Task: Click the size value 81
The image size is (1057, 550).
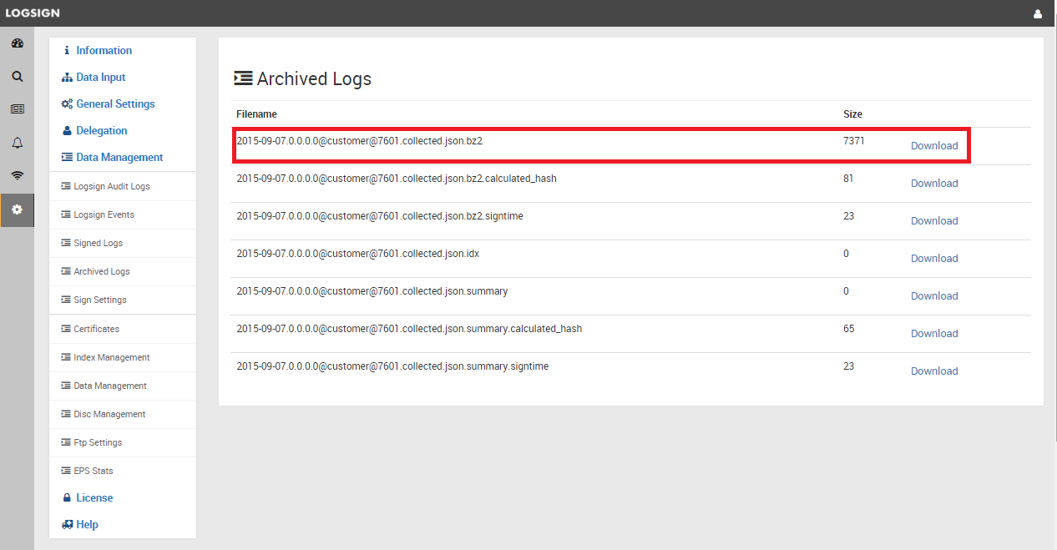Action: coord(848,179)
